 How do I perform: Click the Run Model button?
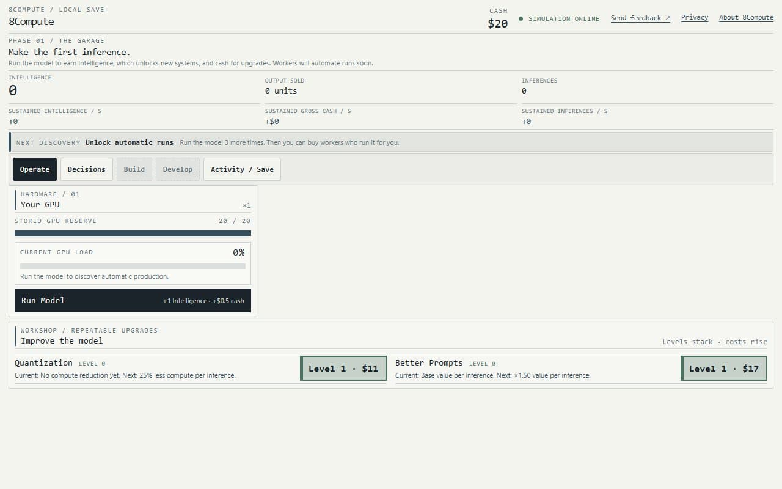[x=133, y=301]
